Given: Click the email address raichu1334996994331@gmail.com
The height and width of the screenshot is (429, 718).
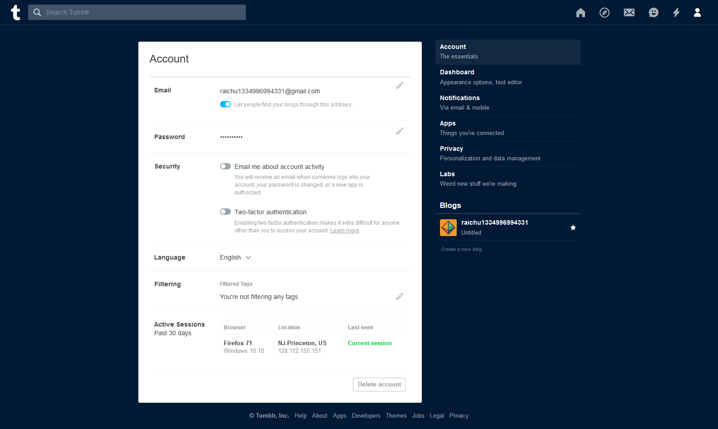Looking at the screenshot, I should pos(270,91).
